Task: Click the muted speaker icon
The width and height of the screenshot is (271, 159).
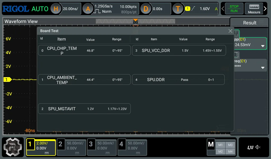Action: point(258,147)
